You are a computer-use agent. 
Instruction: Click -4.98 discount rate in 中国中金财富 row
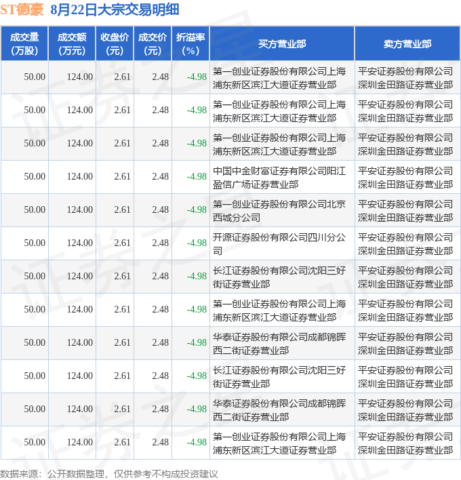(x=197, y=177)
